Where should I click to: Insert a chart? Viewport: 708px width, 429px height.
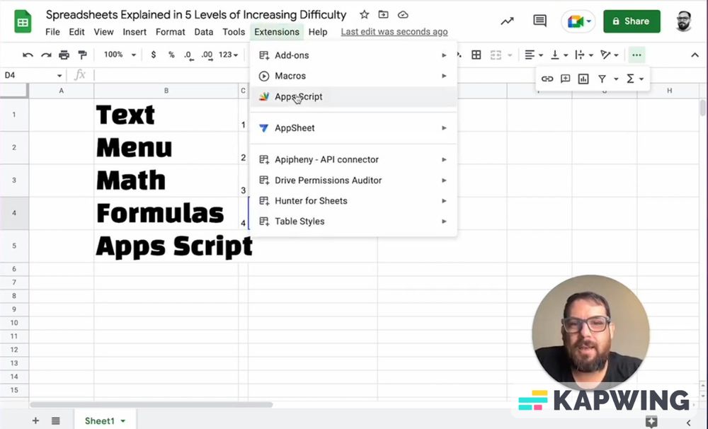pyautogui.click(x=585, y=79)
